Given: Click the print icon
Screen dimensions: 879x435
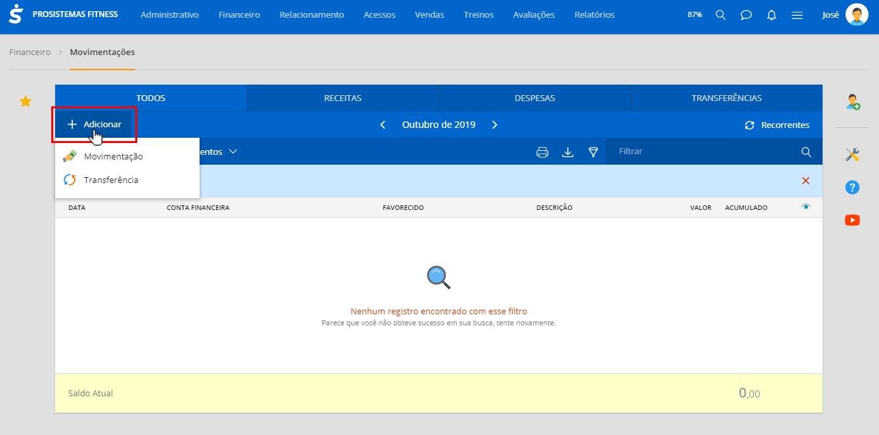Looking at the screenshot, I should click(x=542, y=152).
